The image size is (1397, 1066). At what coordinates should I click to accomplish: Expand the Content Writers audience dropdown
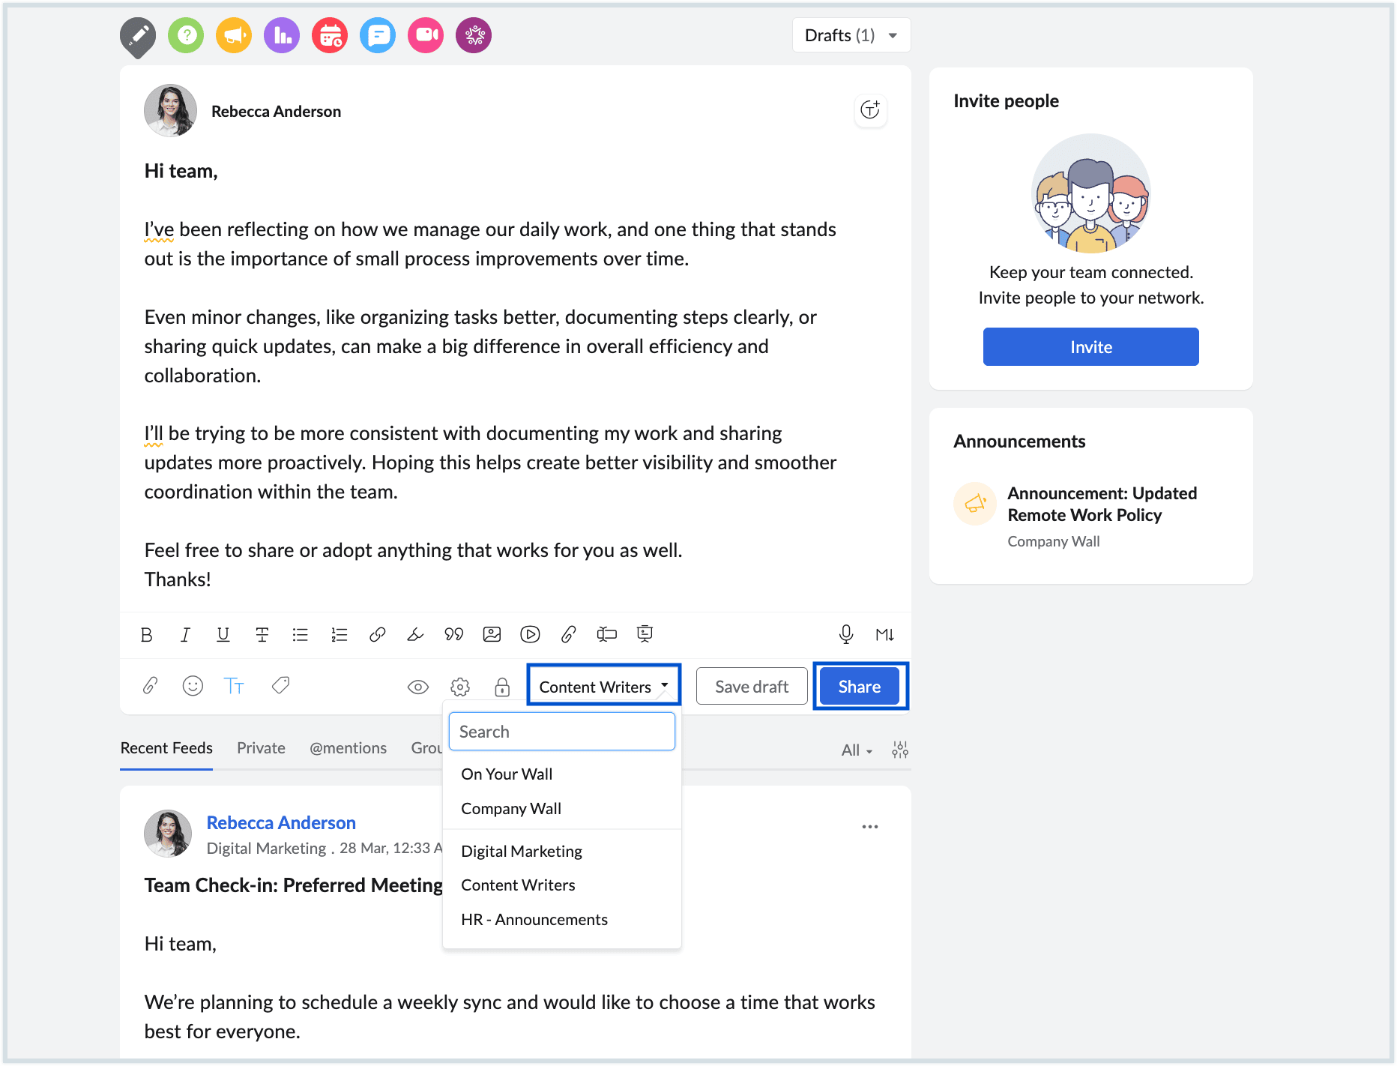click(x=603, y=686)
